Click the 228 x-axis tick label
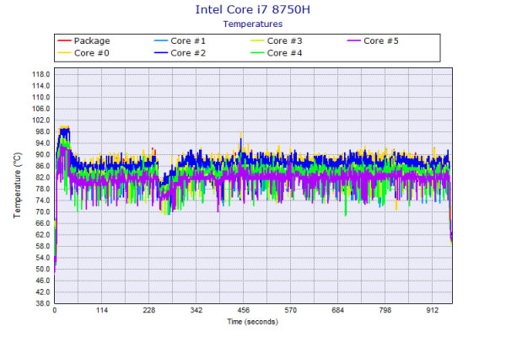506x337 pixels. click(148, 310)
